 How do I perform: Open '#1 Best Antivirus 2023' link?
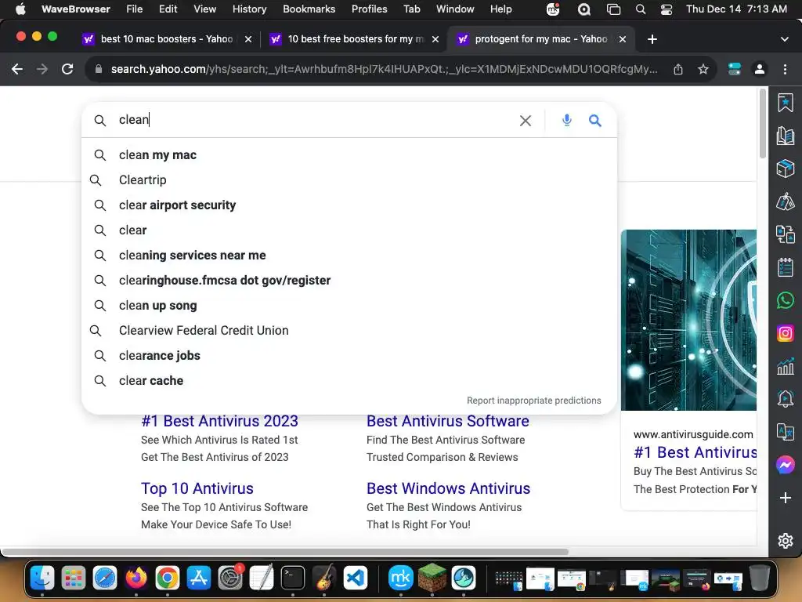click(x=219, y=421)
